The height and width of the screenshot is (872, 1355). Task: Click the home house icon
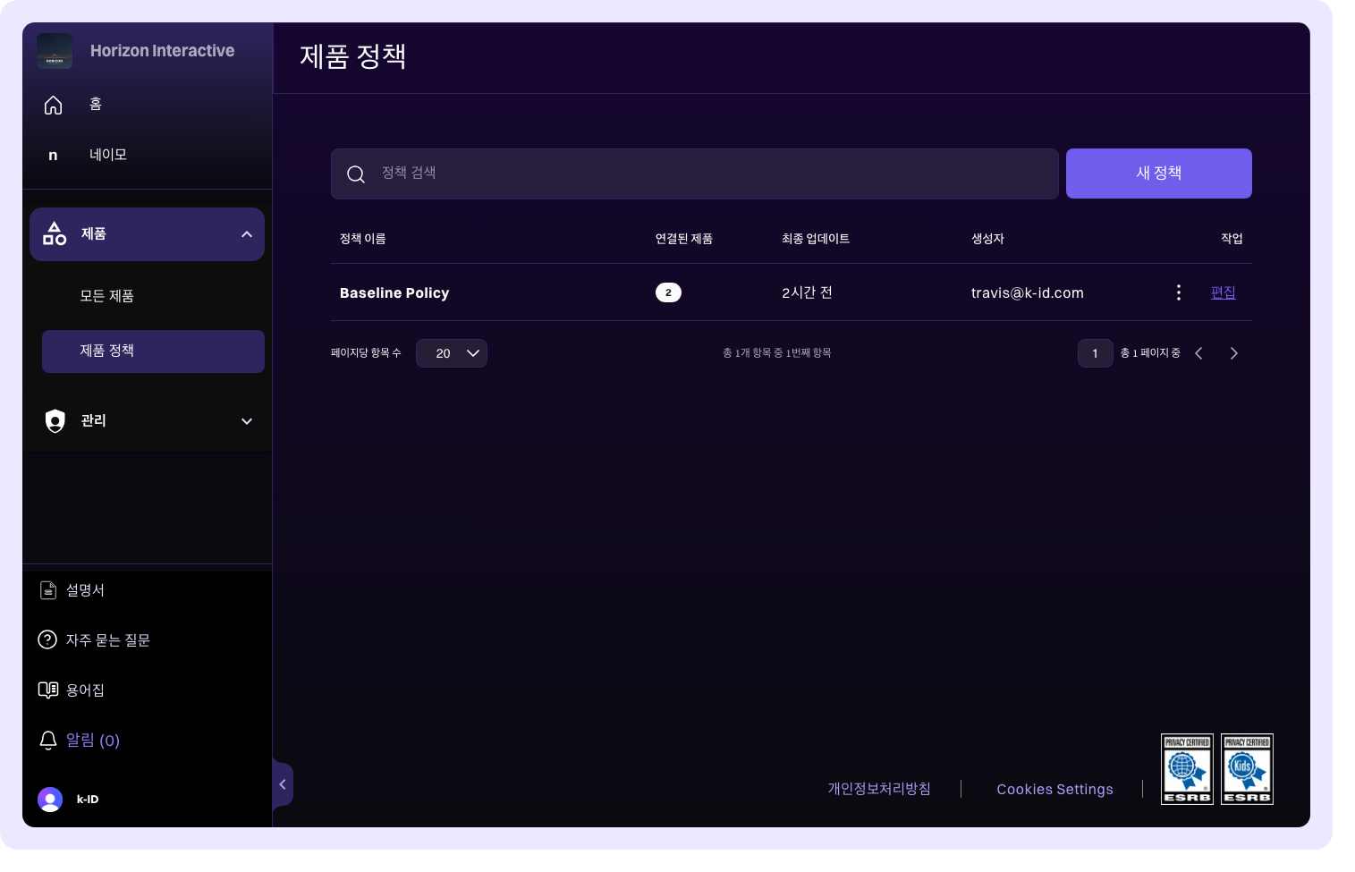pos(54,106)
